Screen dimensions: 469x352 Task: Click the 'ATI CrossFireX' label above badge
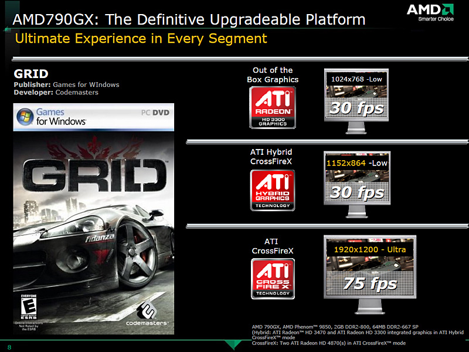coord(273,246)
